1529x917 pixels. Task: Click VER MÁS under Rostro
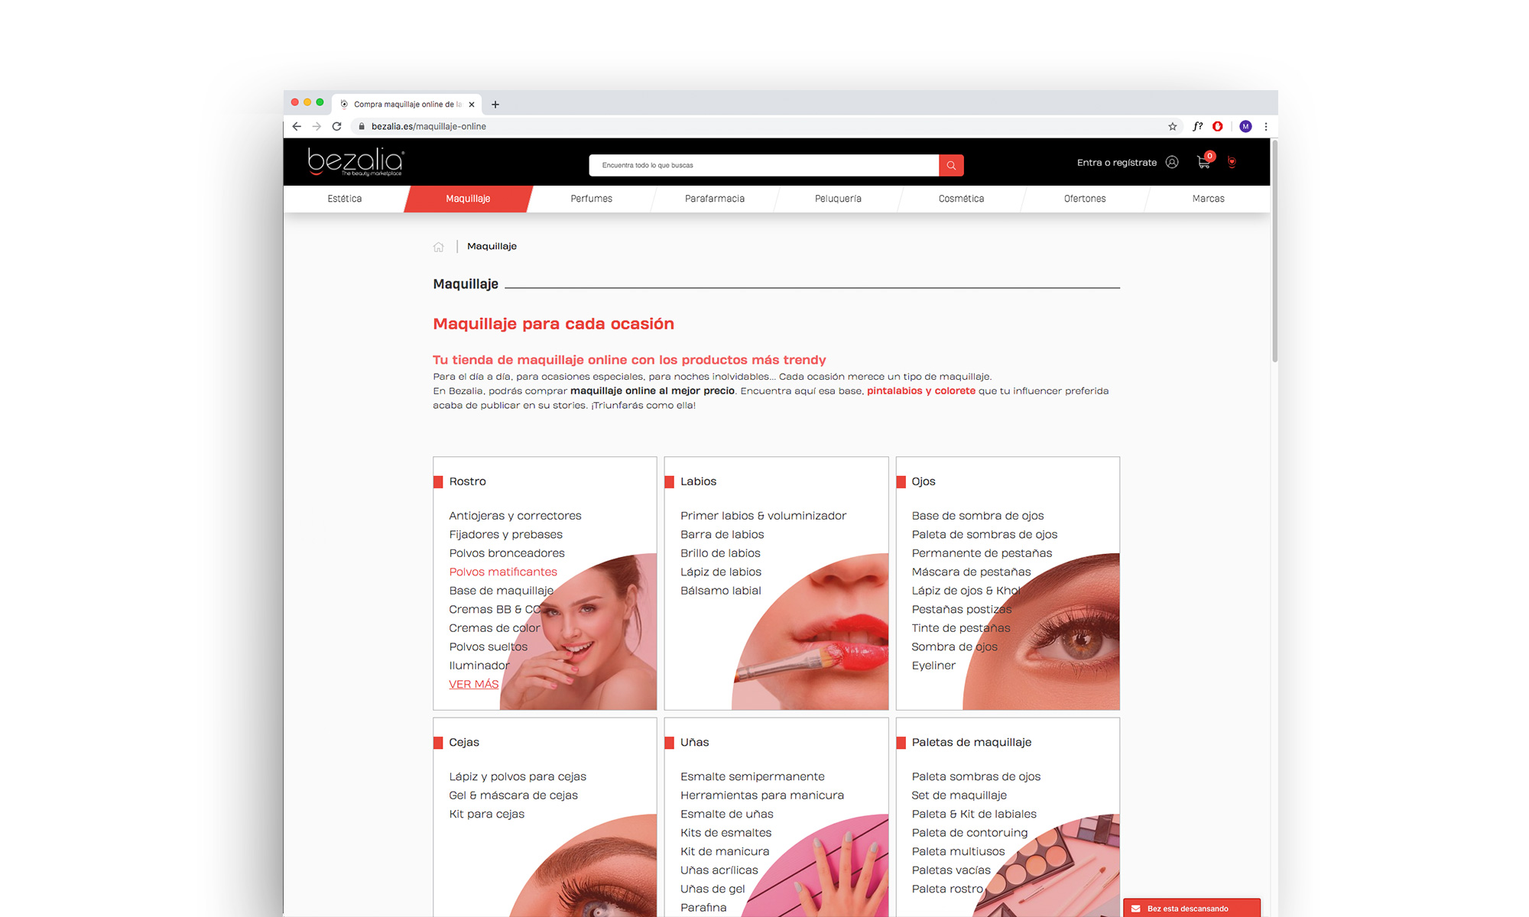coord(473,684)
